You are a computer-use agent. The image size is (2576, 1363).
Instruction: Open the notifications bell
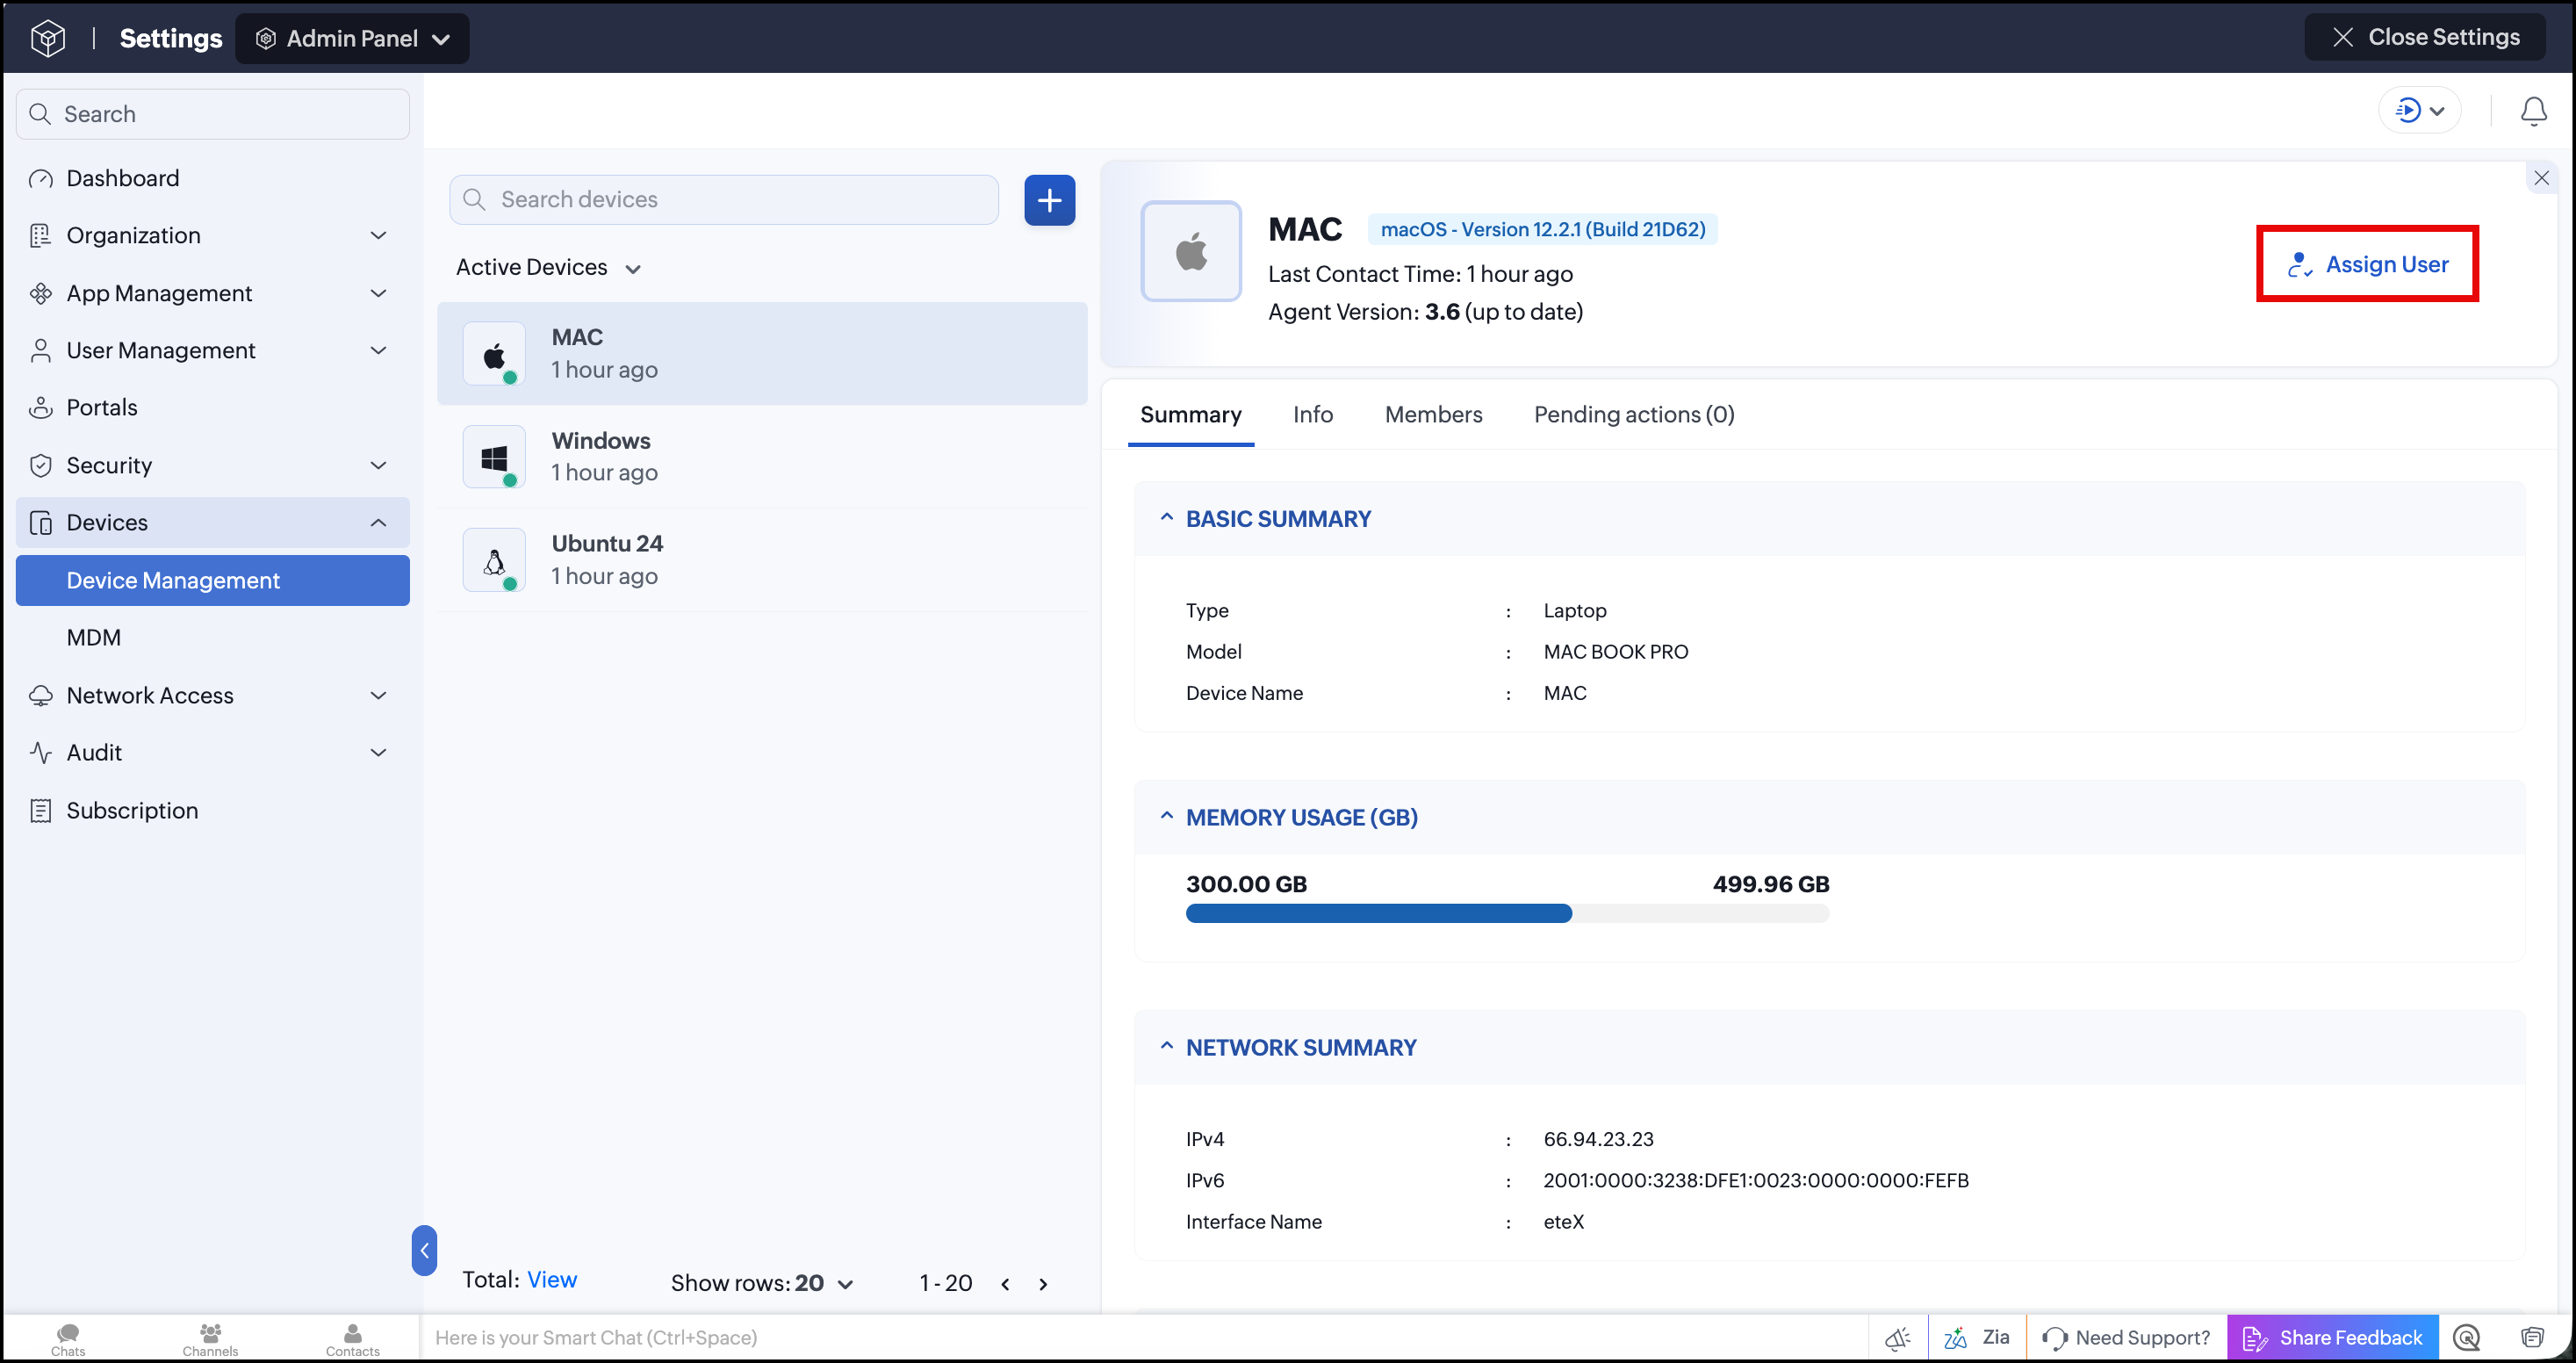(2533, 111)
